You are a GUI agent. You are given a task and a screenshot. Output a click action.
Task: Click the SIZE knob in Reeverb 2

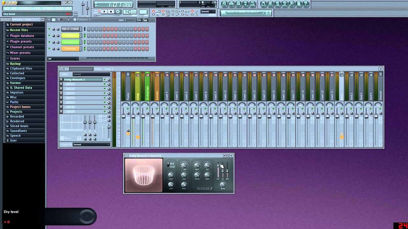click(x=184, y=175)
